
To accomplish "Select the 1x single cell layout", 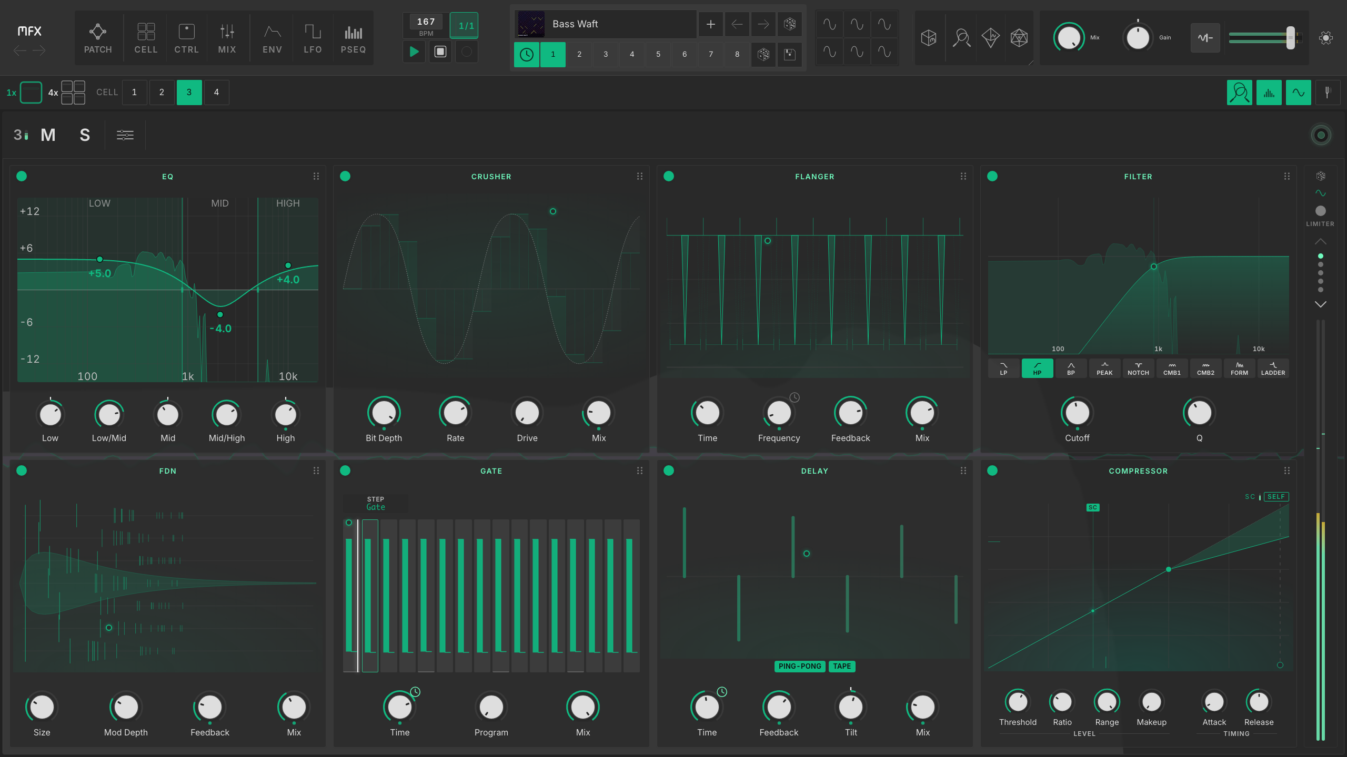I will [31, 93].
